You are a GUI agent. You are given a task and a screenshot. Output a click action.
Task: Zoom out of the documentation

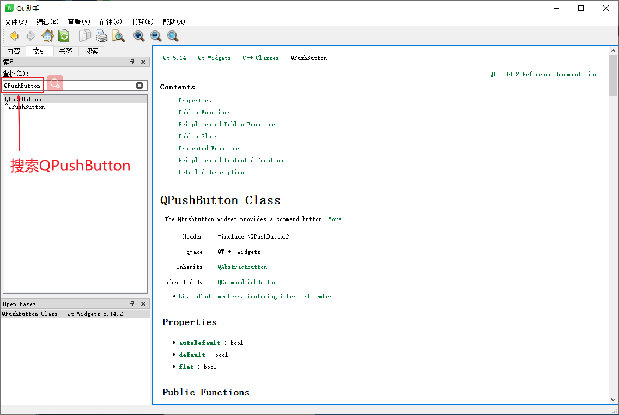point(156,36)
